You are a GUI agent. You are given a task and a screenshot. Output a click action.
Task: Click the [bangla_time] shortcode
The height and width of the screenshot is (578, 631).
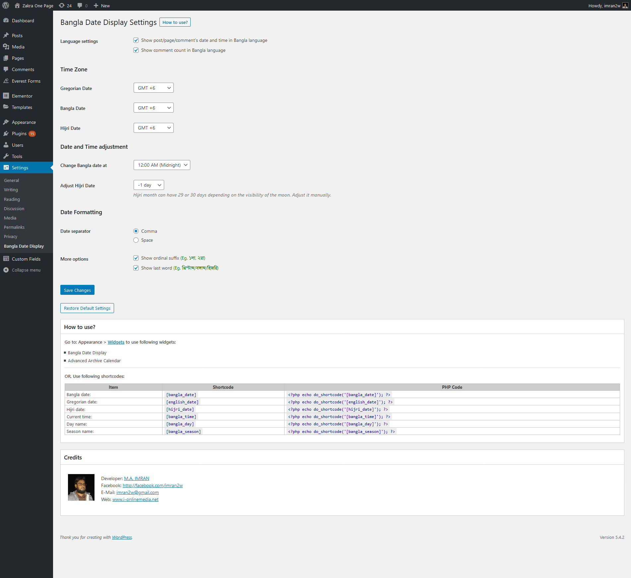[x=181, y=416]
